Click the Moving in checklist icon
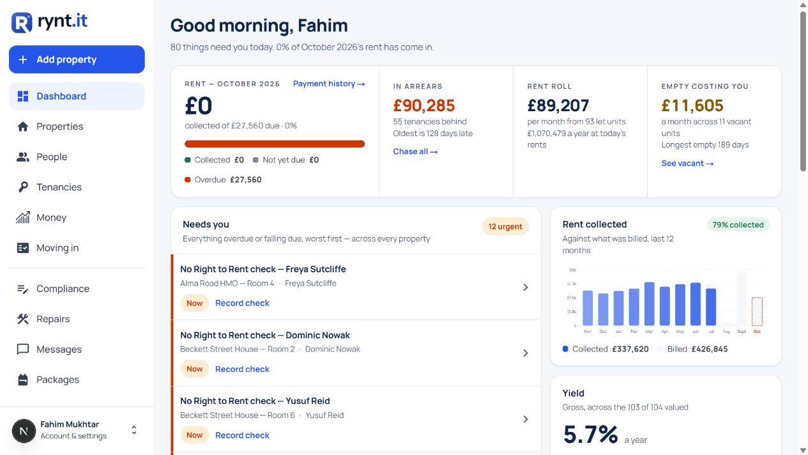The height and width of the screenshot is (455, 808). point(23,248)
